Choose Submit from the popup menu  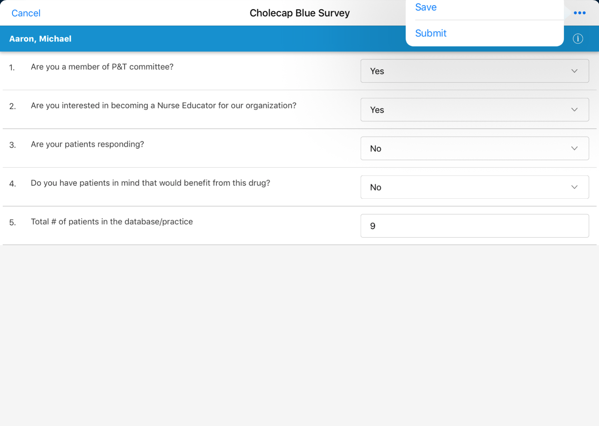[x=431, y=33]
